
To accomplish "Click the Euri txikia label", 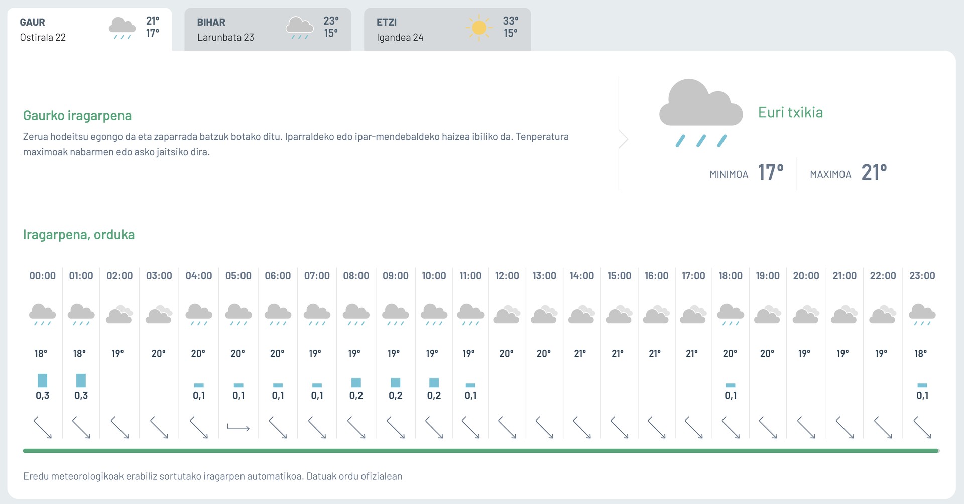I will pyautogui.click(x=790, y=112).
